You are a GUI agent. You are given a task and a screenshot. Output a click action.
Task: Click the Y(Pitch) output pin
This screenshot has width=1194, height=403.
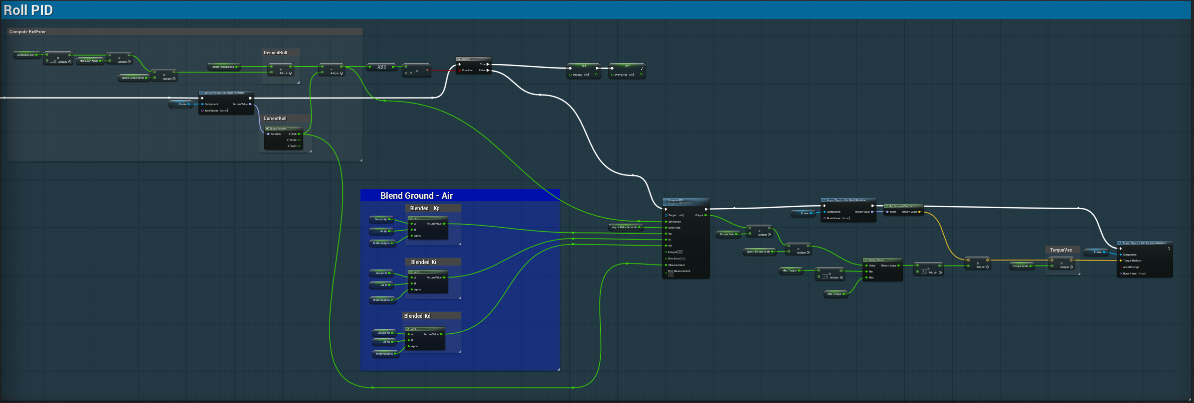[299, 140]
